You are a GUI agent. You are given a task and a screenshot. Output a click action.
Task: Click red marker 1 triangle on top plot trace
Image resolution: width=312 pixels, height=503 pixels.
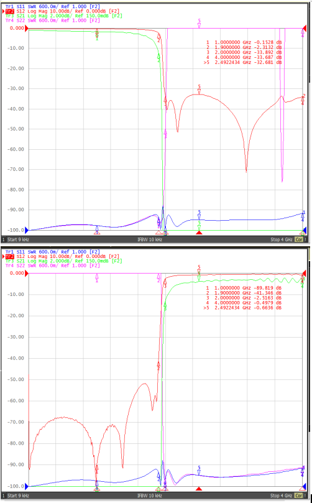tap(97, 31)
